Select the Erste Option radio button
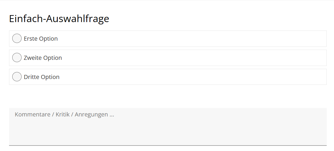This screenshot has height=151, width=334. [17, 38]
